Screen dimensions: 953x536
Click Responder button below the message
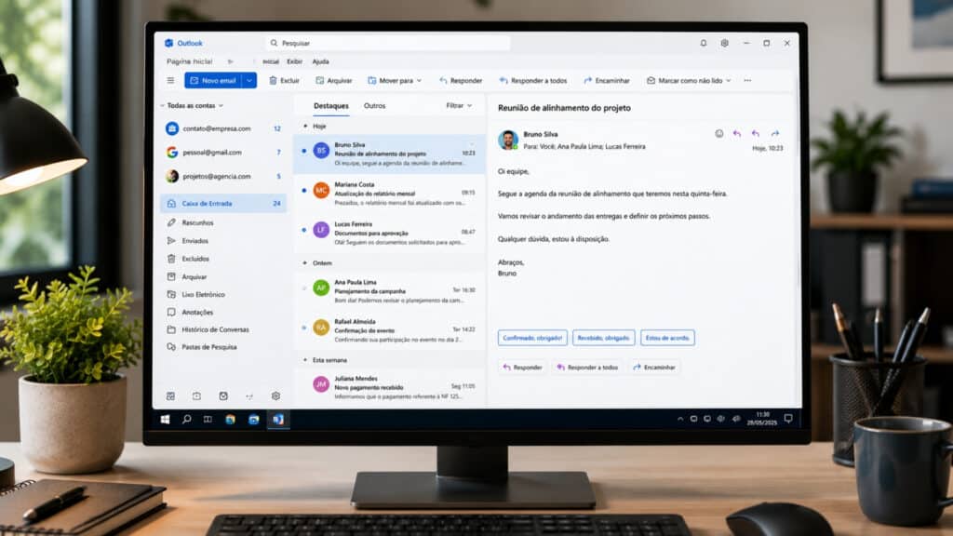[x=523, y=368]
